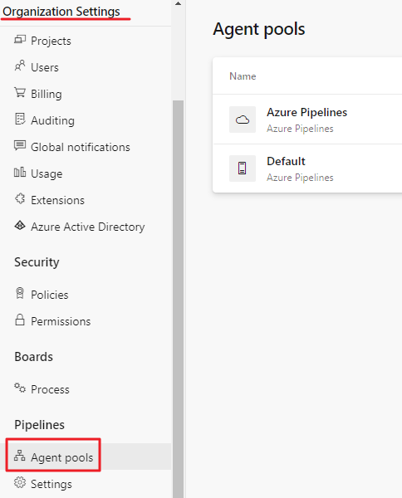Click the sidebar scroll up arrow
Viewport: 402px width, 498px height.
(x=179, y=4)
